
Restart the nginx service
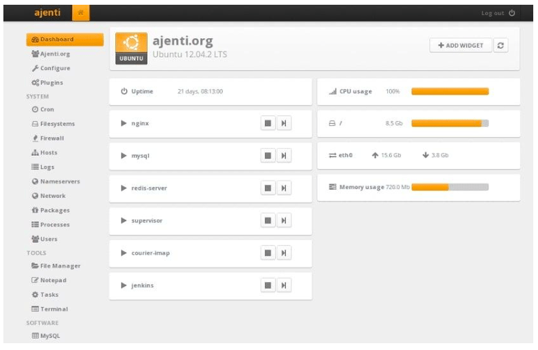(284, 123)
